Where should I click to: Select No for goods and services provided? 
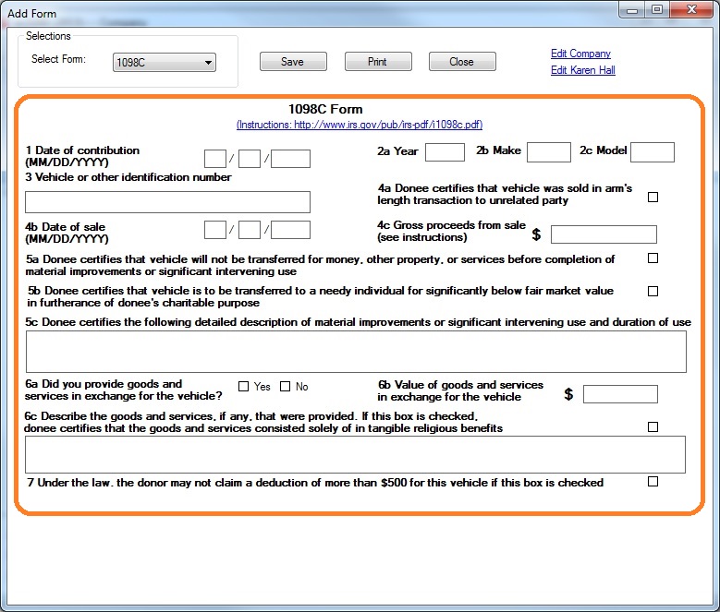coord(286,387)
